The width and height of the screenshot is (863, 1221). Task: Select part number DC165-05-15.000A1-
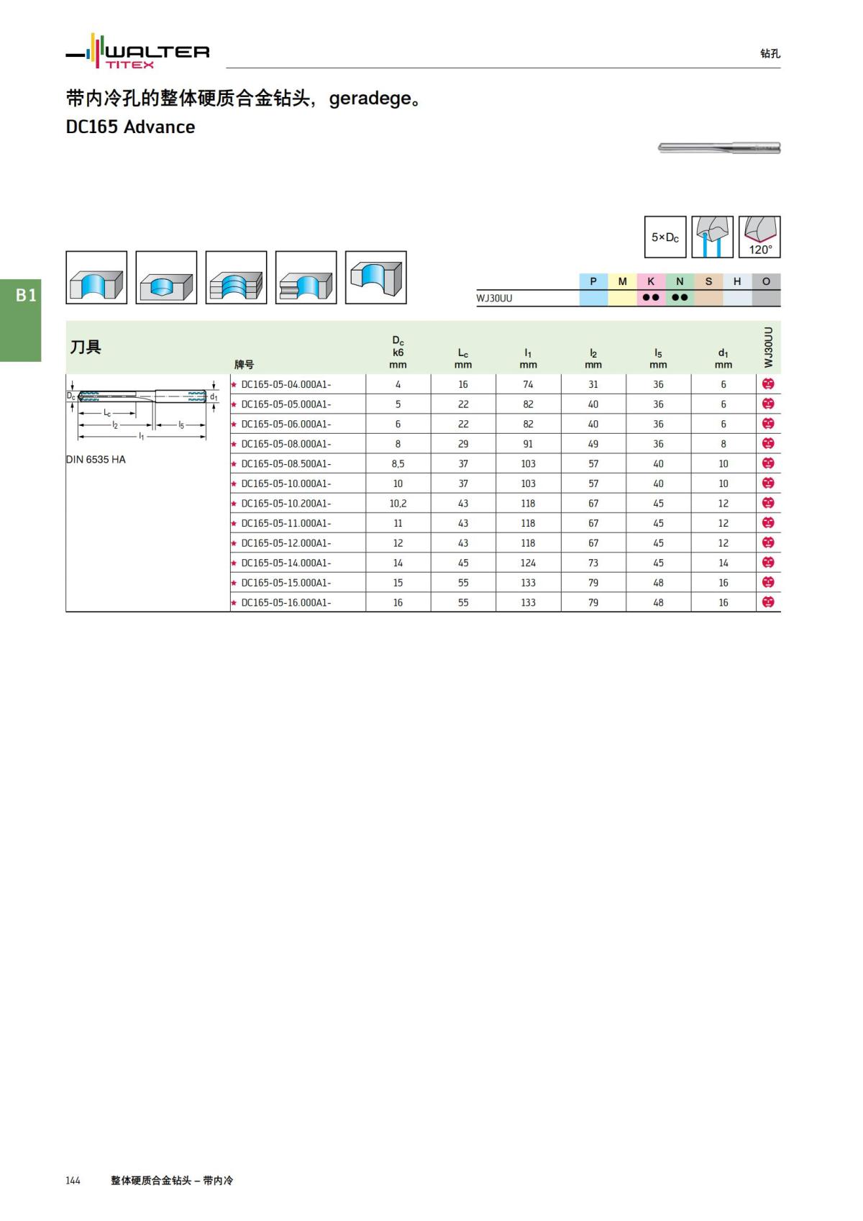[x=286, y=582]
